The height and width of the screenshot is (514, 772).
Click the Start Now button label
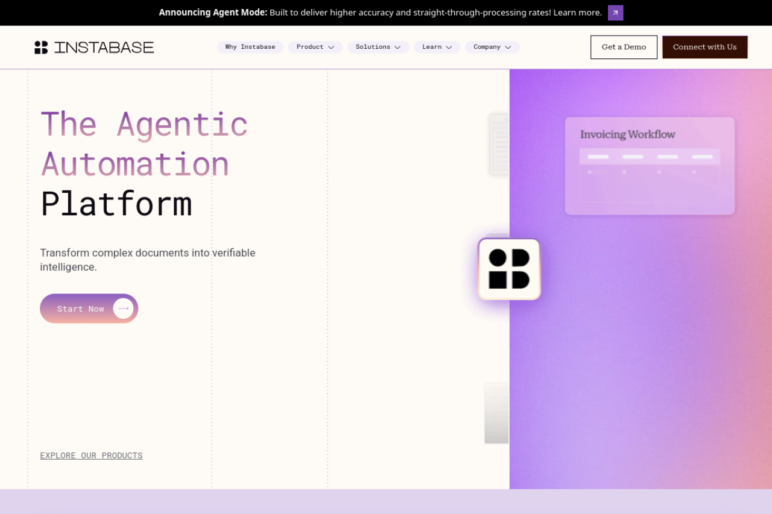pyautogui.click(x=81, y=309)
